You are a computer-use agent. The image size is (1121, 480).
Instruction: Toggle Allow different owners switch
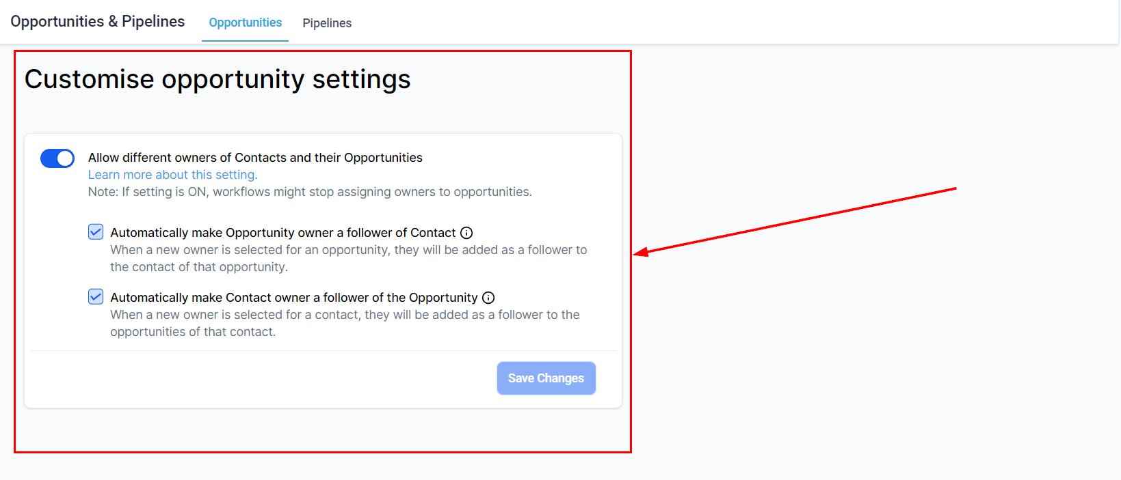[57, 158]
